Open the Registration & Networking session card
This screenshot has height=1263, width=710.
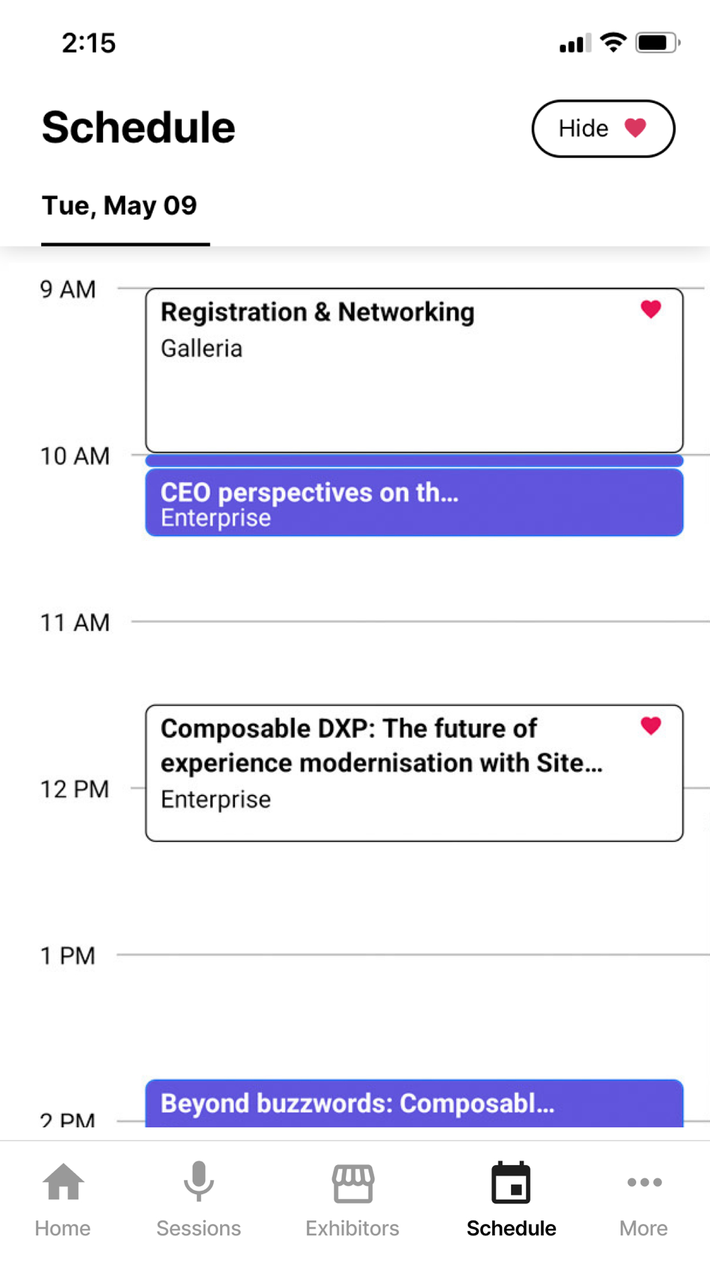click(415, 370)
